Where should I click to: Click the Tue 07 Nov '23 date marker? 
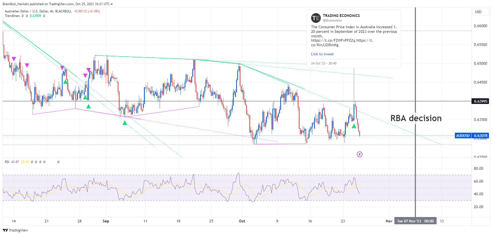tap(415, 221)
